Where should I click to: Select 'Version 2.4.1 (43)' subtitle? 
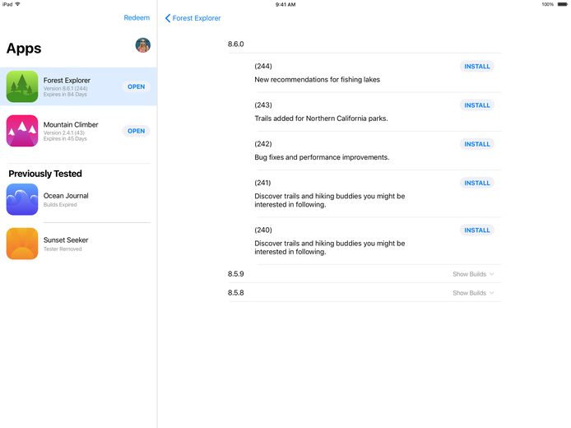coord(64,133)
